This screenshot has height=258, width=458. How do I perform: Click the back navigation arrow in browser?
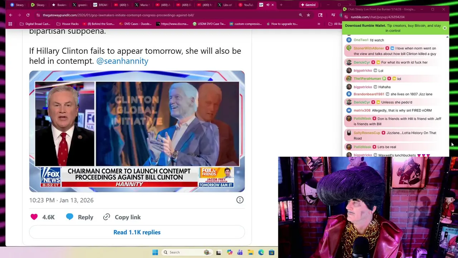[x=11, y=15]
